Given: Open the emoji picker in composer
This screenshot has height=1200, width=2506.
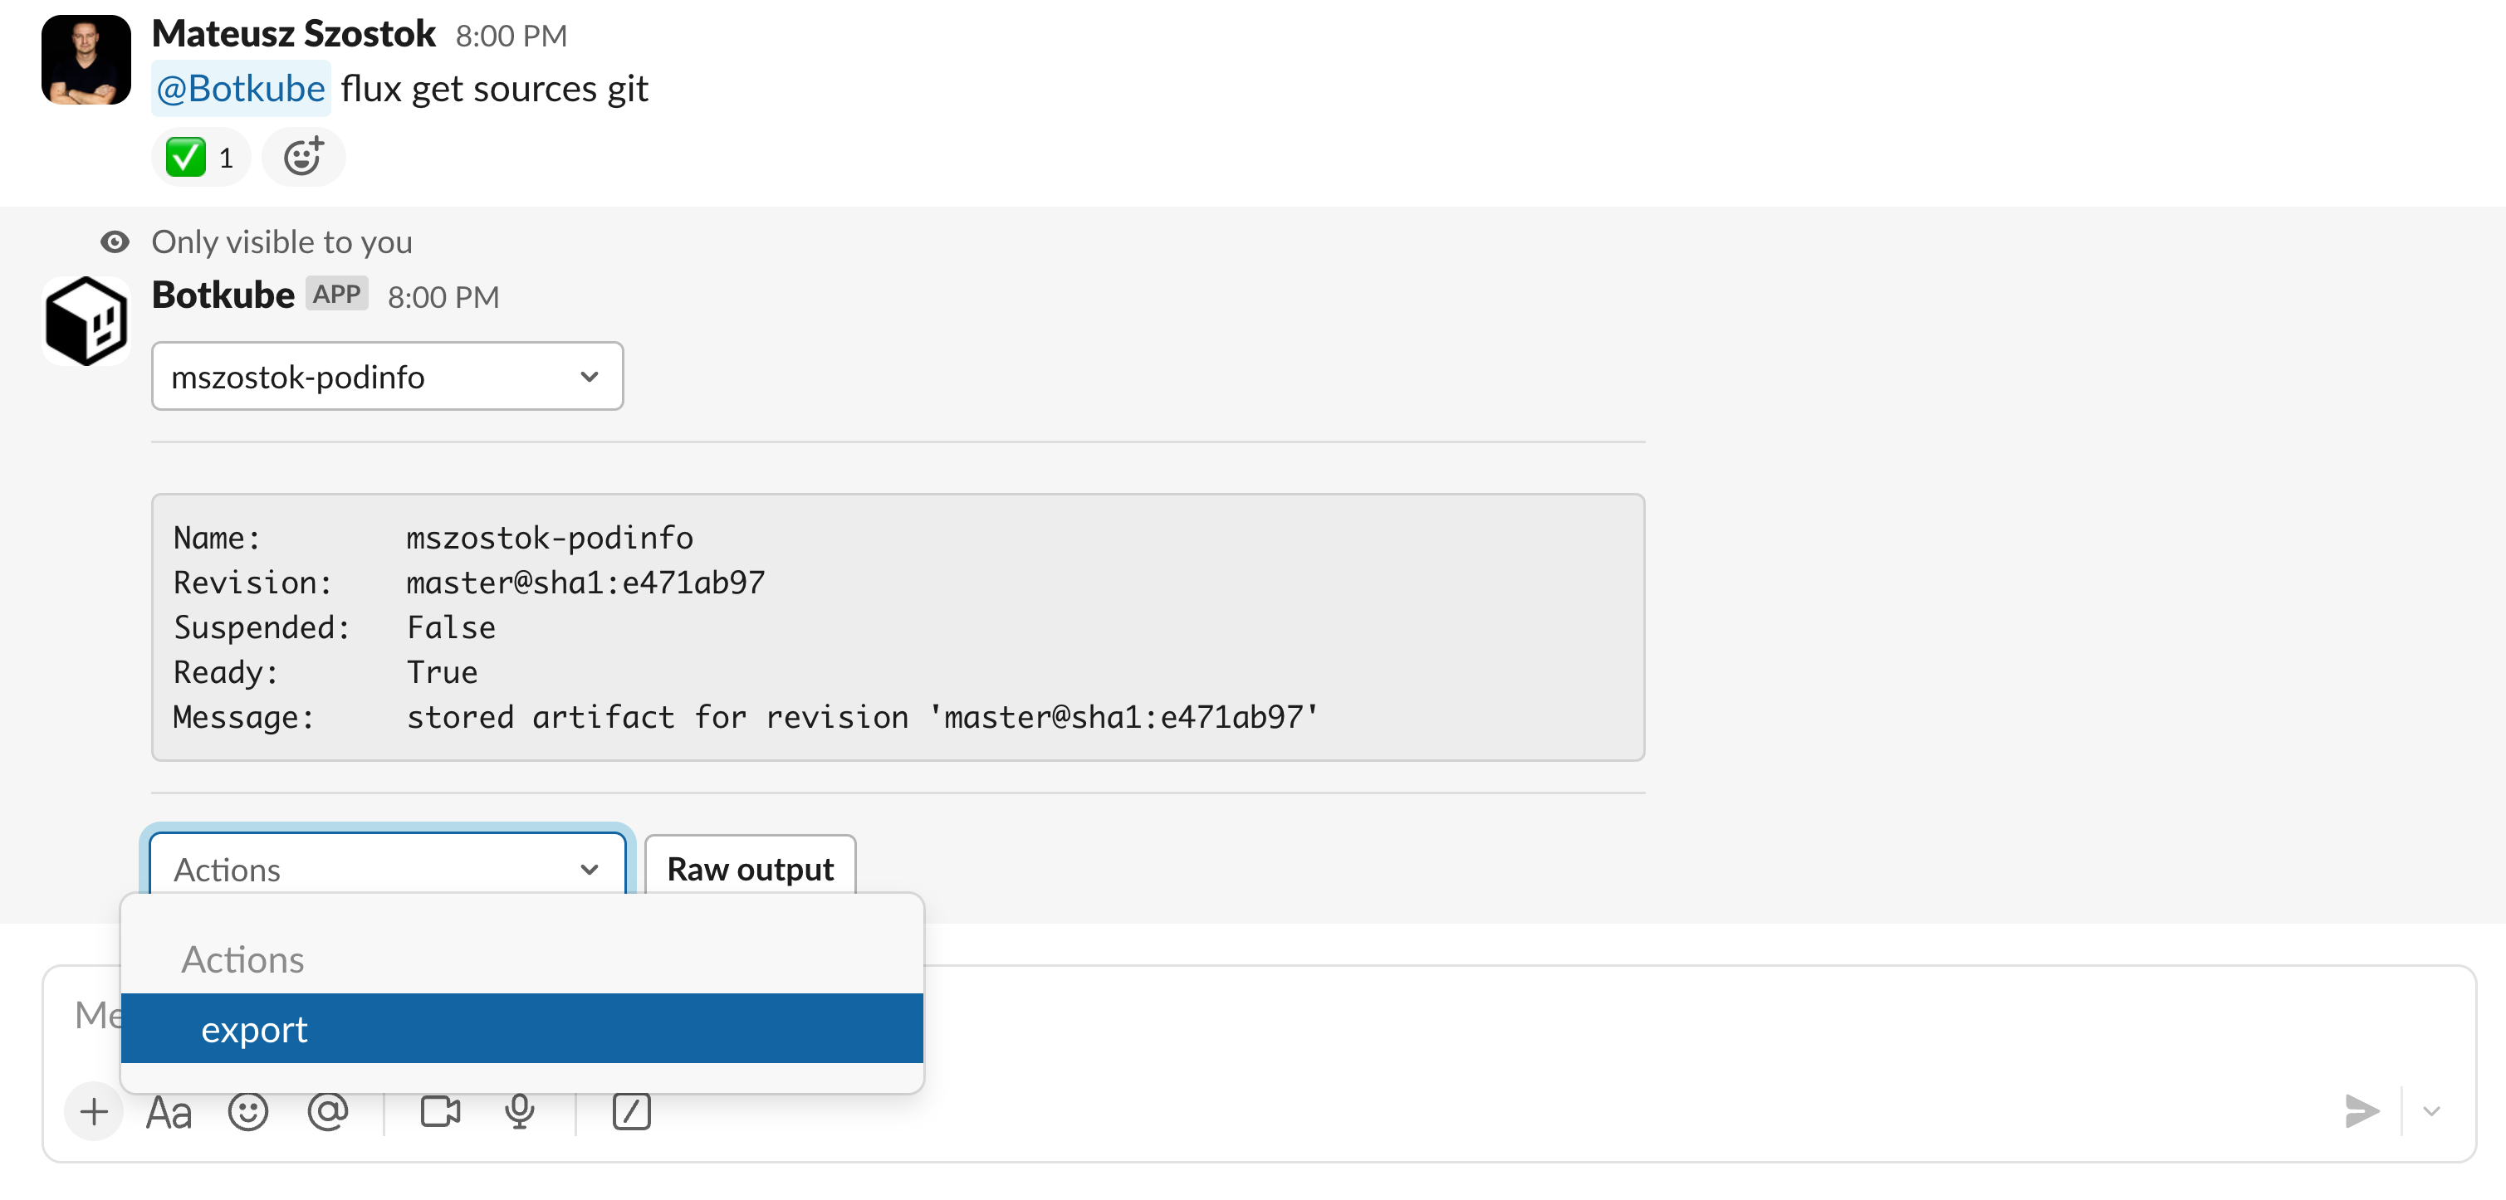Looking at the screenshot, I should tap(248, 1111).
